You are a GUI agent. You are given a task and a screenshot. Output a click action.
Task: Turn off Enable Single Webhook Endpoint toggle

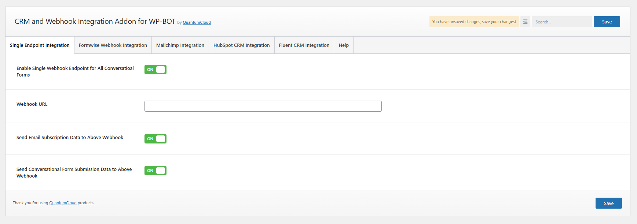[x=155, y=70]
